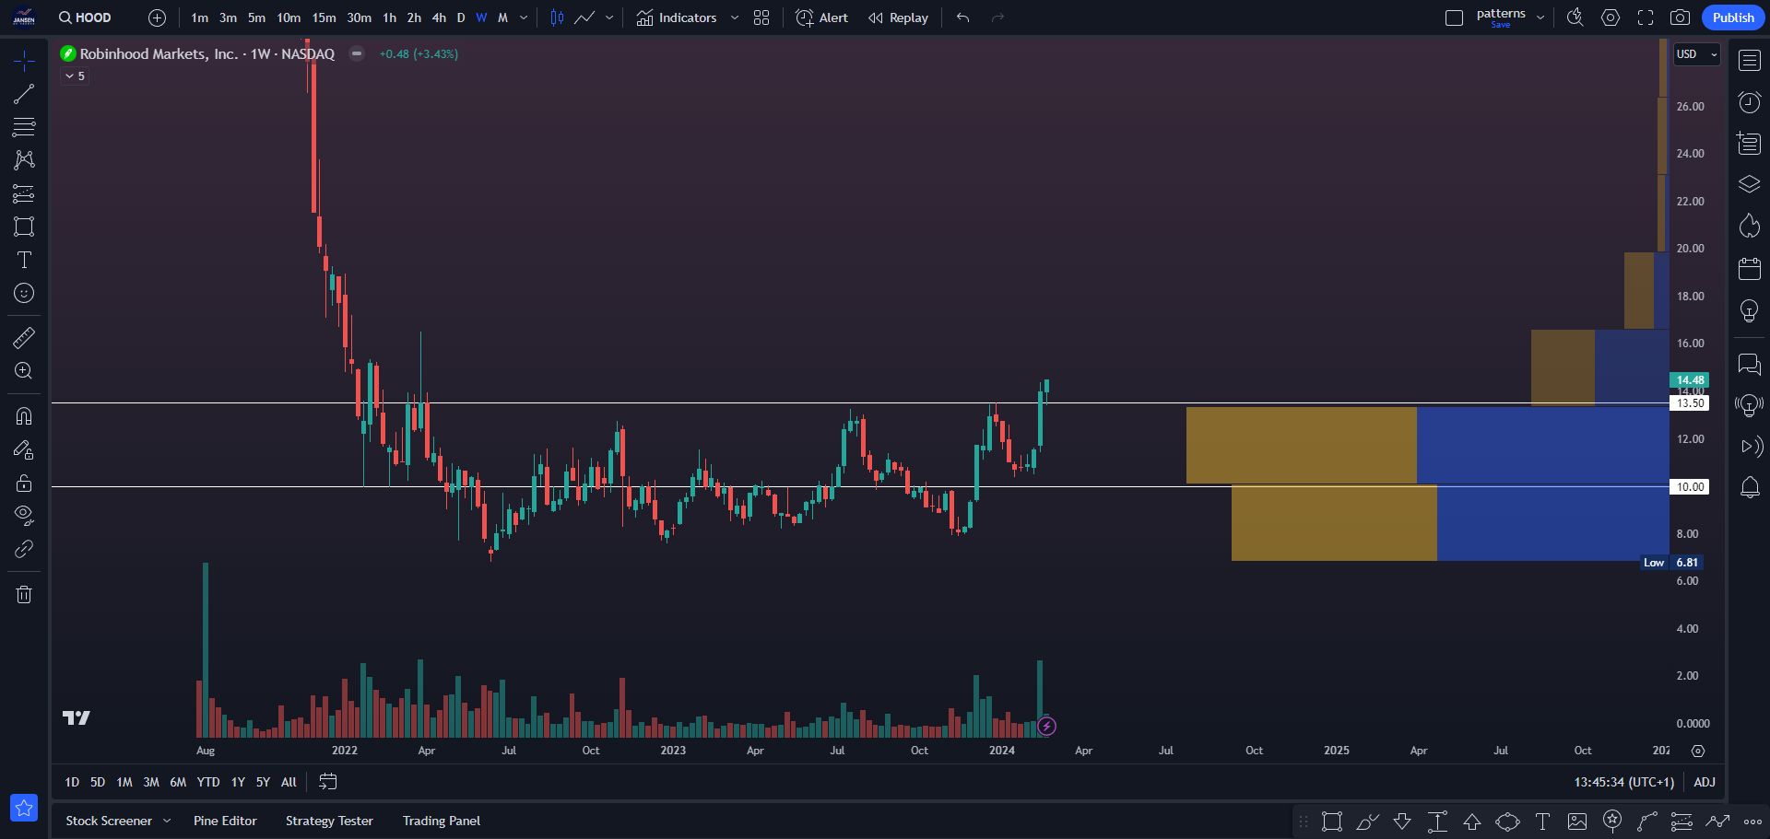Open the forecasting and measurement tools
The image size is (1770, 839).
pyautogui.click(x=24, y=193)
